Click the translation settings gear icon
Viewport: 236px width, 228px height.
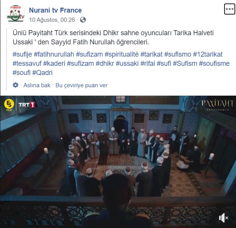pyautogui.click(x=15, y=85)
